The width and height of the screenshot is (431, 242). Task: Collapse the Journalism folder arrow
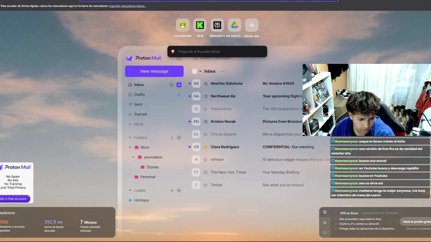tap(133, 157)
